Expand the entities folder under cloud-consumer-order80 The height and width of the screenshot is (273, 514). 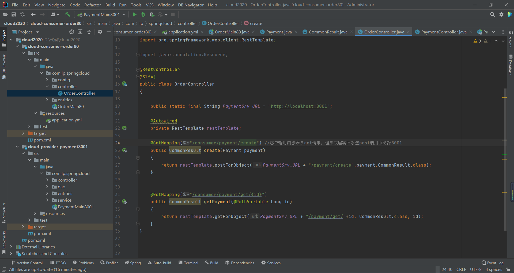pyautogui.click(x=47, y=100)
